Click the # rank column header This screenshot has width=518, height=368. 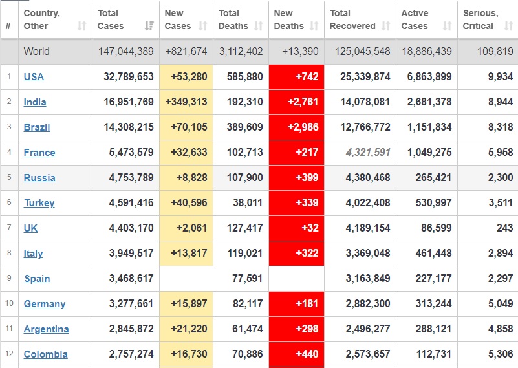(x=8, y=27)
